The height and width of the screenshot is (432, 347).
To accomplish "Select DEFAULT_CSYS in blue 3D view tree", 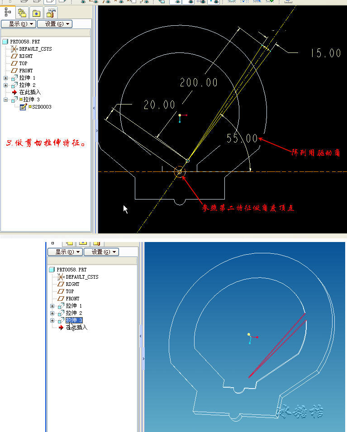I will point(82,277).
